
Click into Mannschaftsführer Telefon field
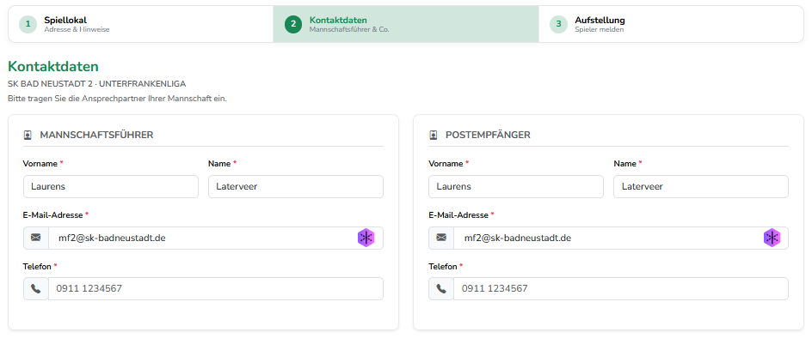tap(216, 288)
